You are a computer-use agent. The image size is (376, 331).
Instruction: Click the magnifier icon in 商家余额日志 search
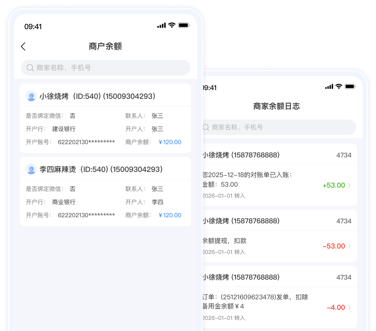coord(206,127)
